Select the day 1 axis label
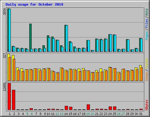The width and height of the screenshot is (150, 117). [10, 114]
